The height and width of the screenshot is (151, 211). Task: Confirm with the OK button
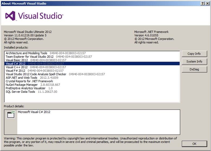(194, 144)
